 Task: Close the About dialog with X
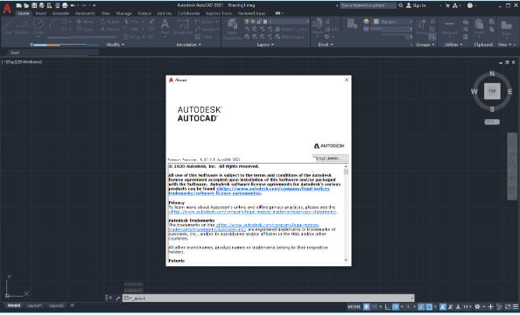click(347, 80)
